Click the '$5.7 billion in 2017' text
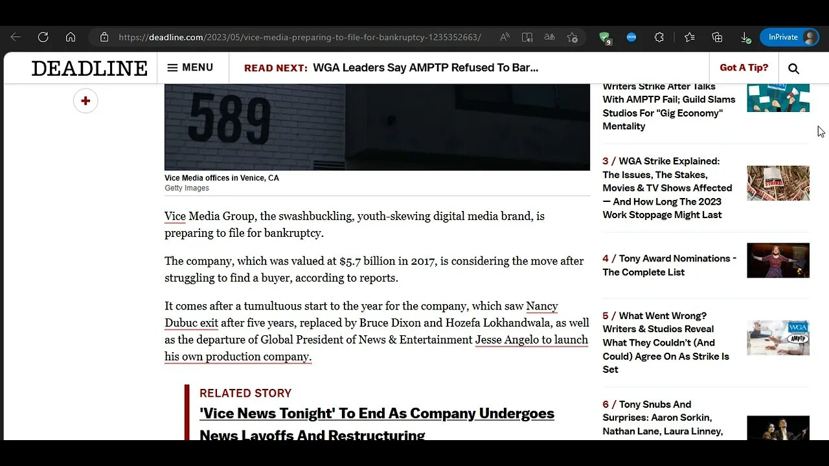Image resolution: width=829 pixels, height=466 pixels. [x=389, y=261]
